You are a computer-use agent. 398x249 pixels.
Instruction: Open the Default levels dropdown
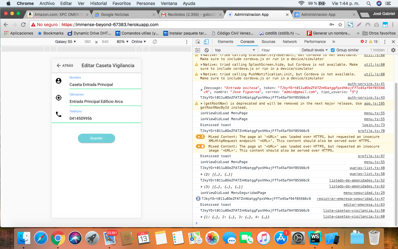pos(314,50)
